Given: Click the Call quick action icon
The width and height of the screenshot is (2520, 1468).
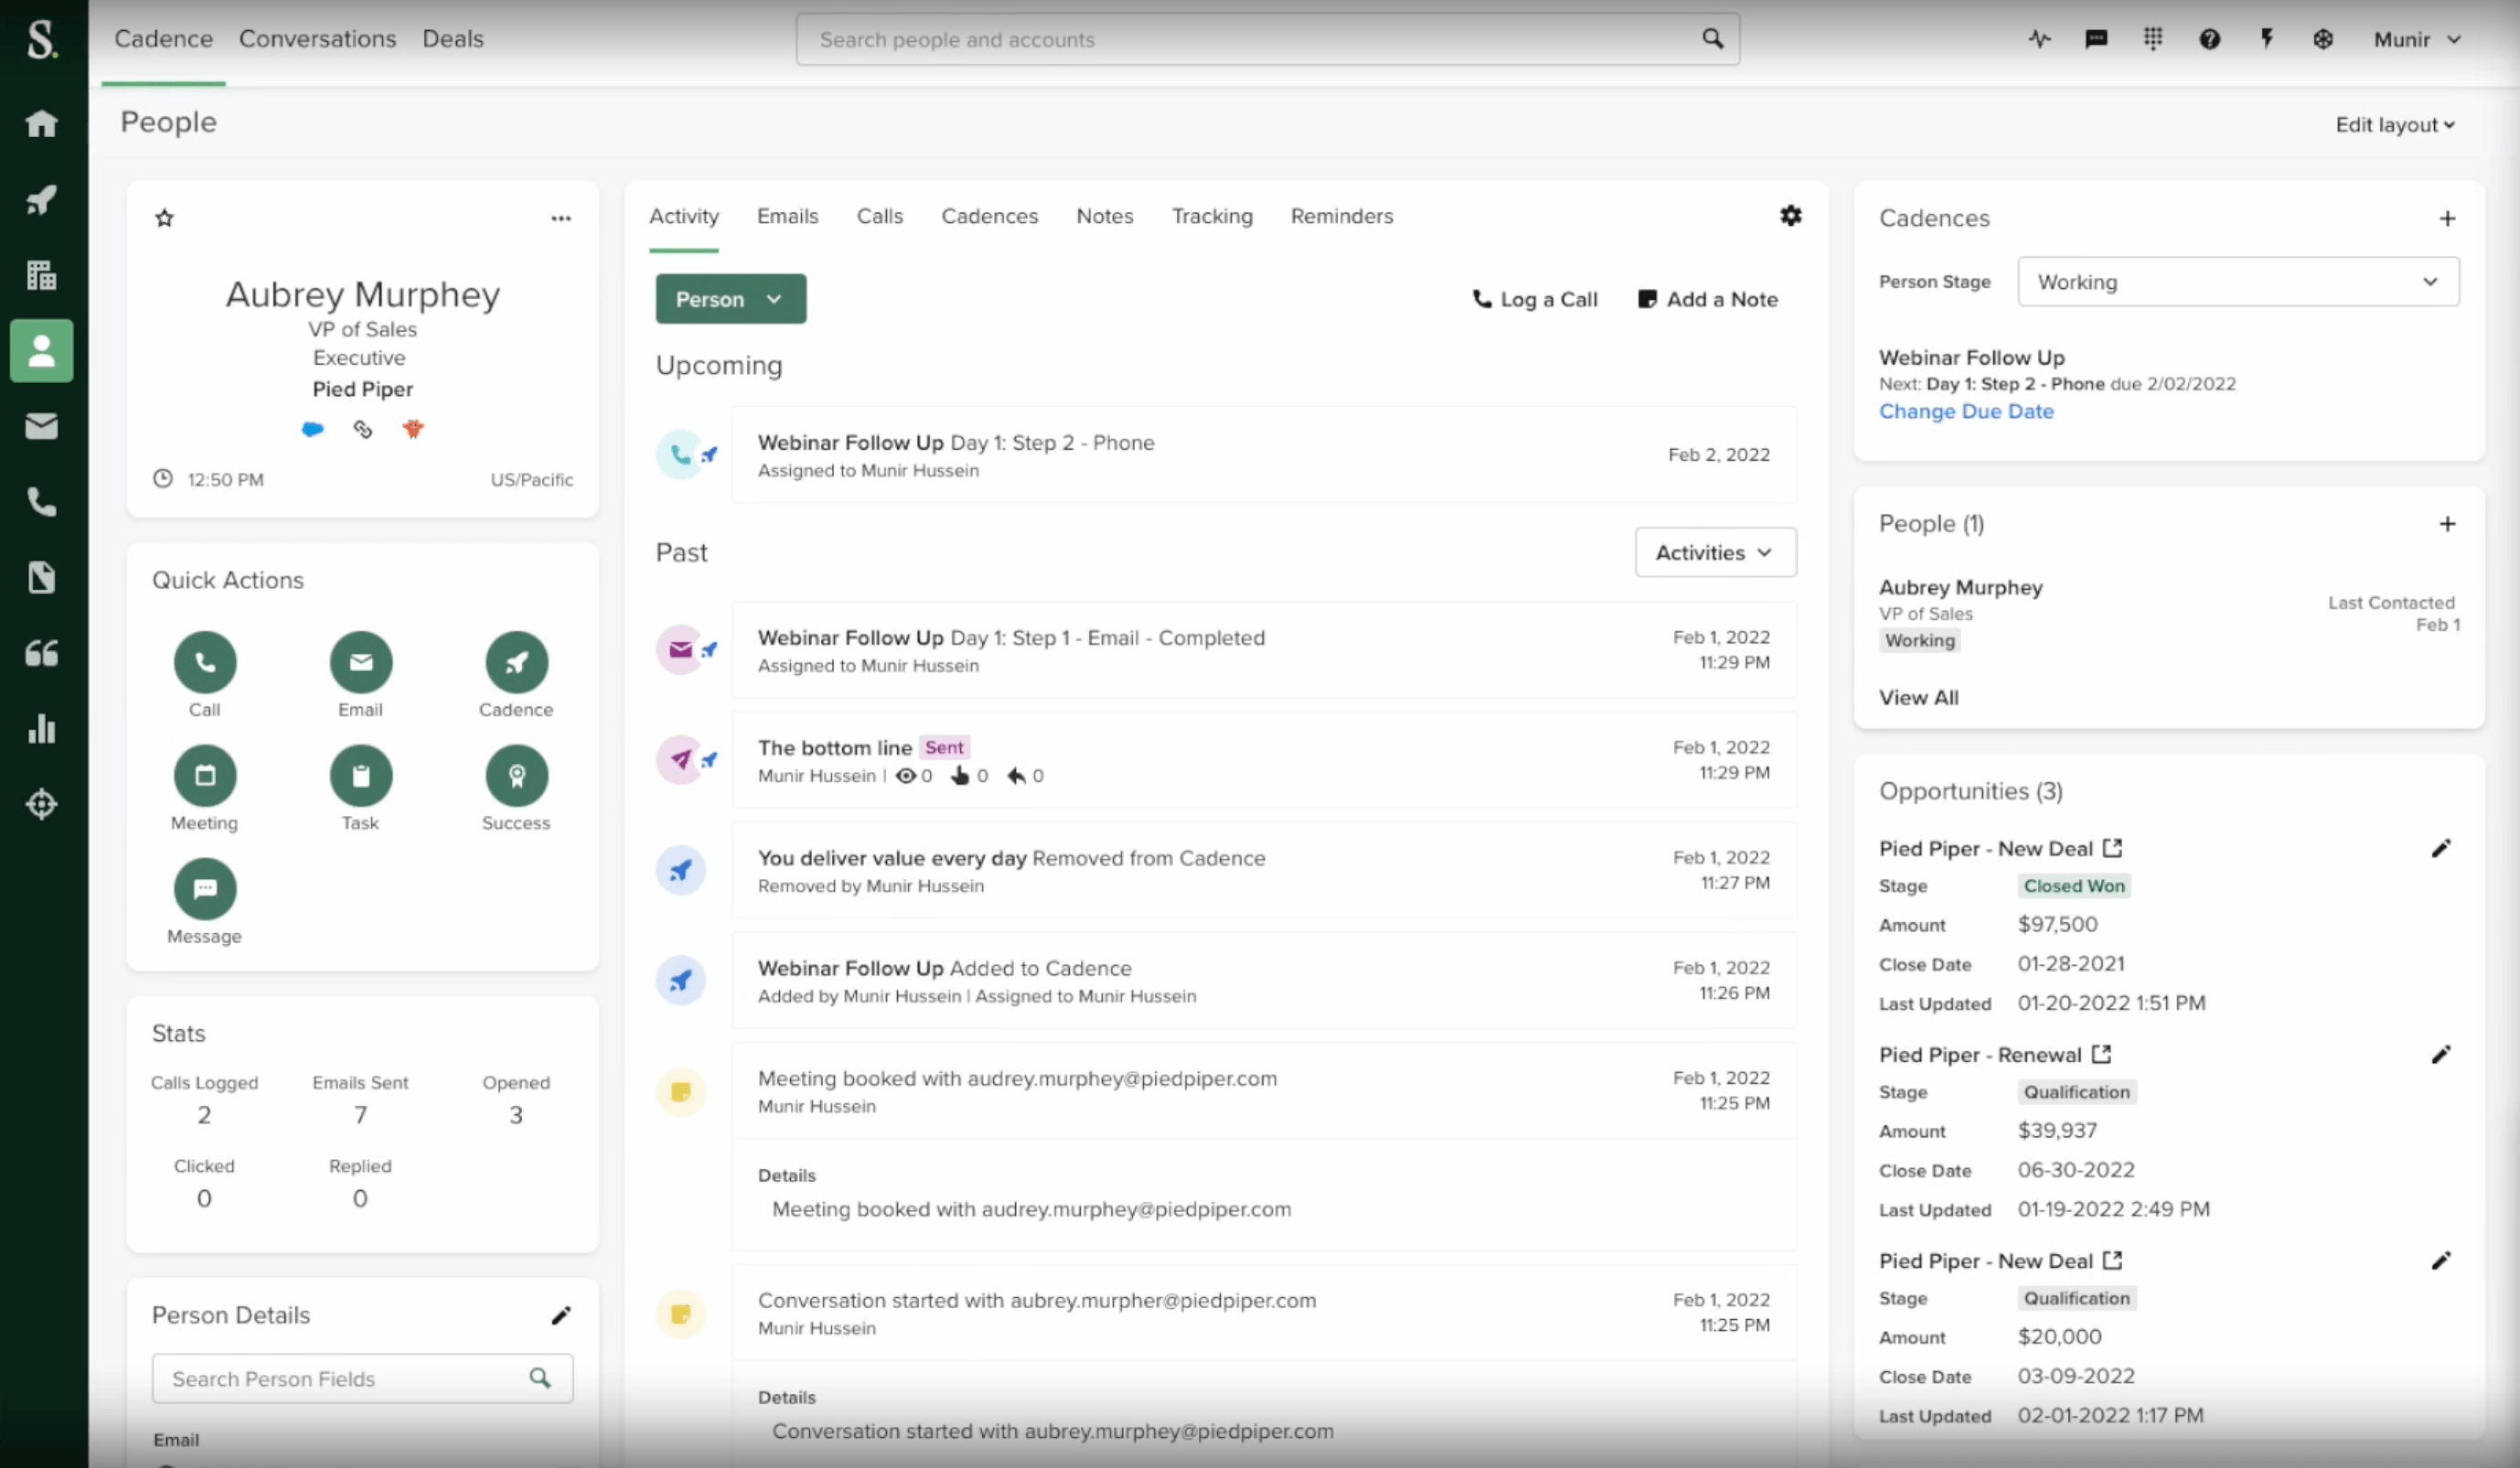Looking at the screenshot, I should tap(205, 662).
